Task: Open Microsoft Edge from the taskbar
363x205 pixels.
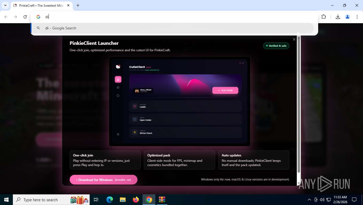Action: [x=110, y=200]
